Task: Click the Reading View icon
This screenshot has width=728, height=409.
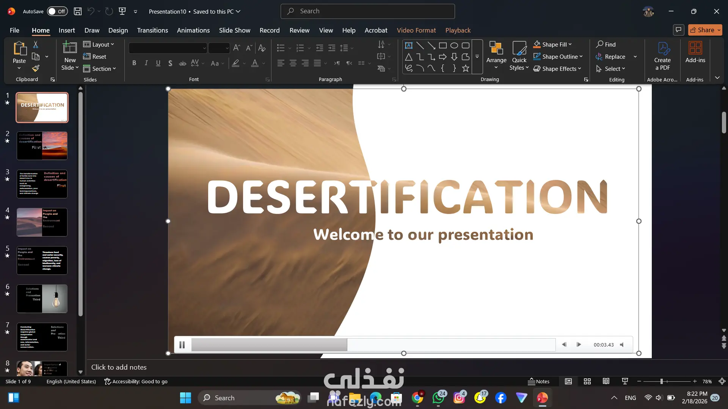Action: 606,381
